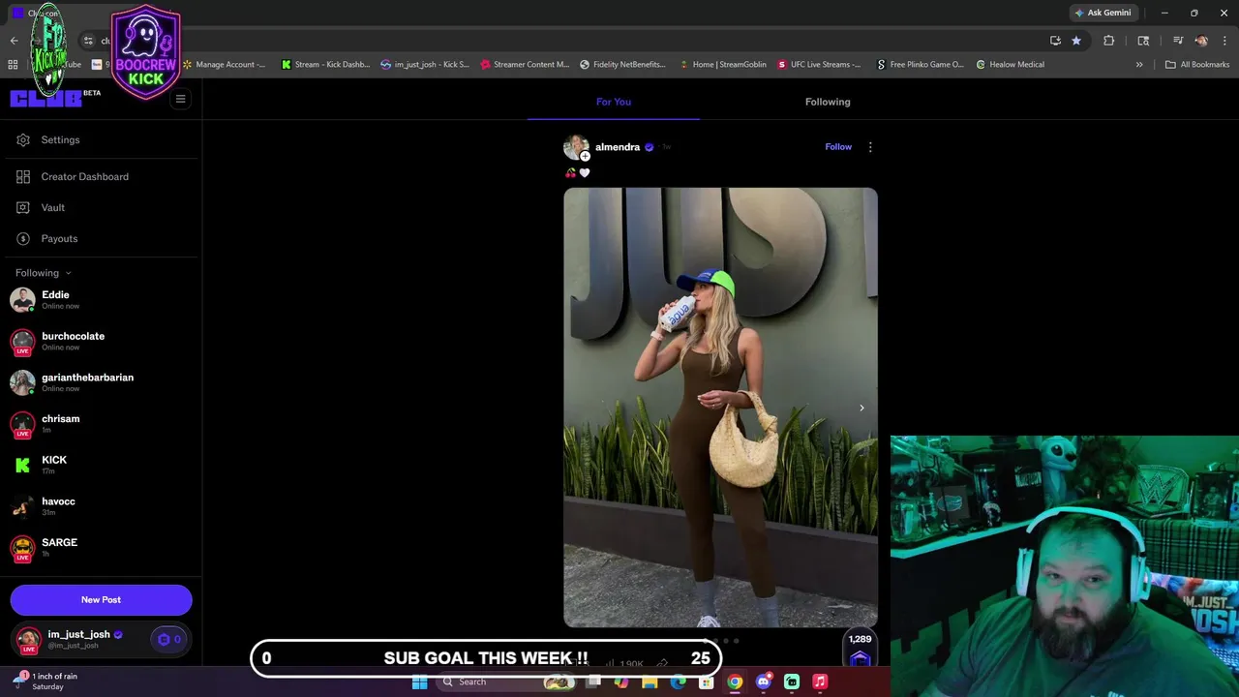Open Fidelity NetBenefits bookmark
The image size is (1239, 697).
pyautogui.click(x=623, y=65)
